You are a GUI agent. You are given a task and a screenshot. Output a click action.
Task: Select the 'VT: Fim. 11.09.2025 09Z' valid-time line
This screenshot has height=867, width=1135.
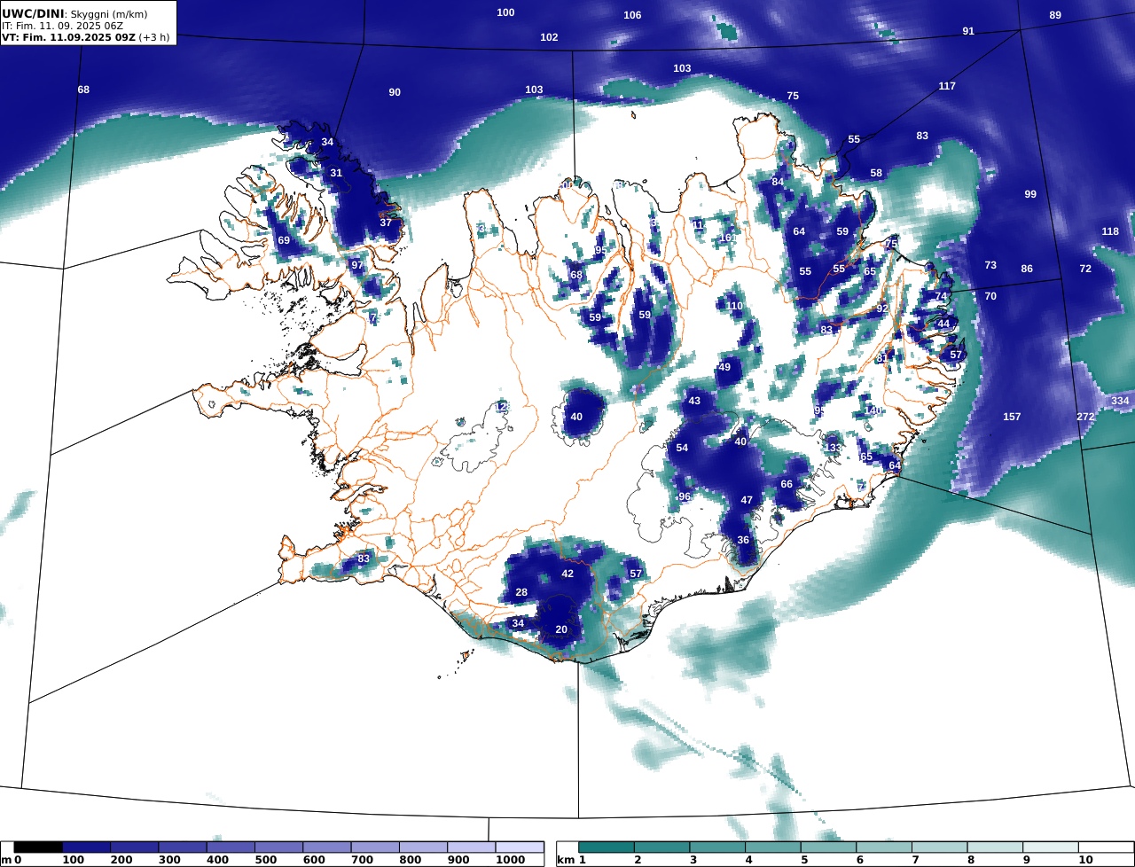68,37
